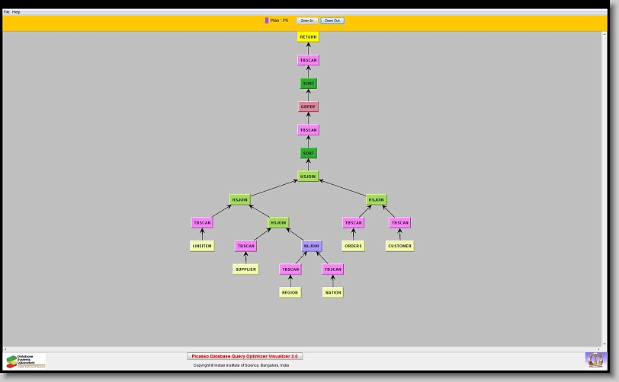Select the SORT node directly above GRPBY
The image size is (619, 382).
(x=308, y=84)
